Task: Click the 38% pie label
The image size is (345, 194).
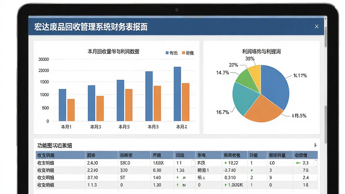Action: [250, 59]
